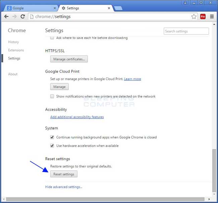This screenshot has width=218, height=203.
Task: Click the red Pin extension icon
Action: coord(203,16)
